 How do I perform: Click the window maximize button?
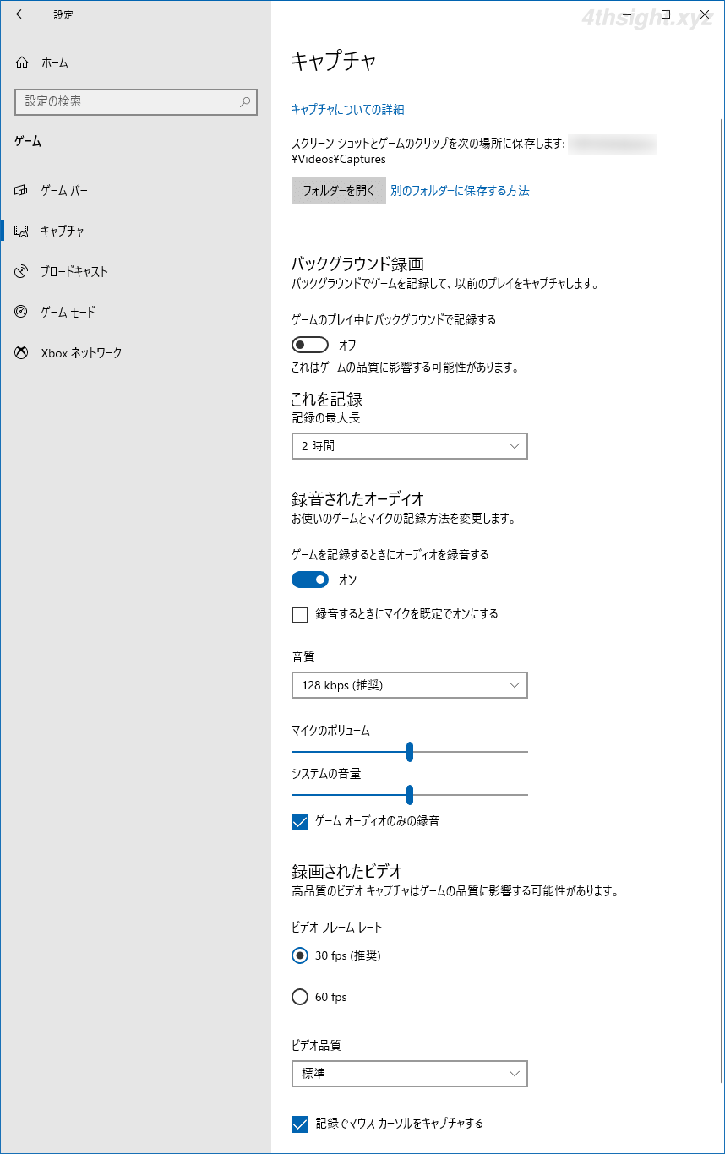tap(666, 14)
